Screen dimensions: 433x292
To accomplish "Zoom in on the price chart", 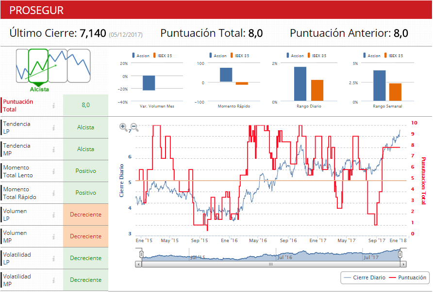I will [124, 127].
